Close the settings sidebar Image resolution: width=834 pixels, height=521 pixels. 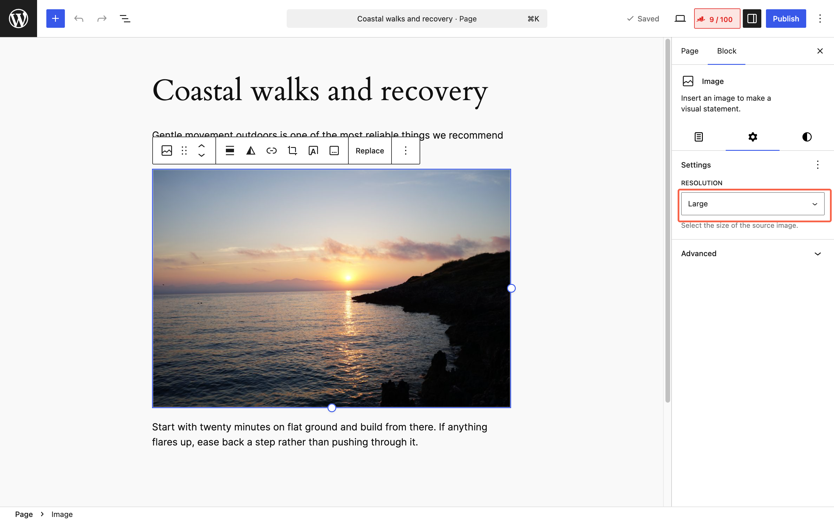click(820, 51)
